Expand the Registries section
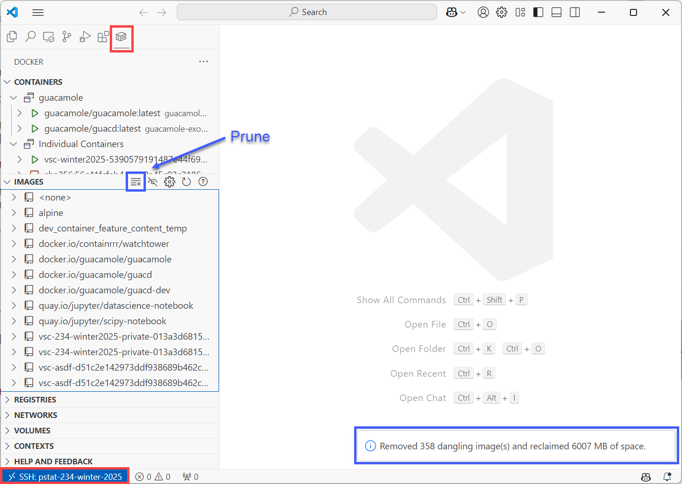The width and height of the screenshot is (682, 484). (x=35, y=400)
